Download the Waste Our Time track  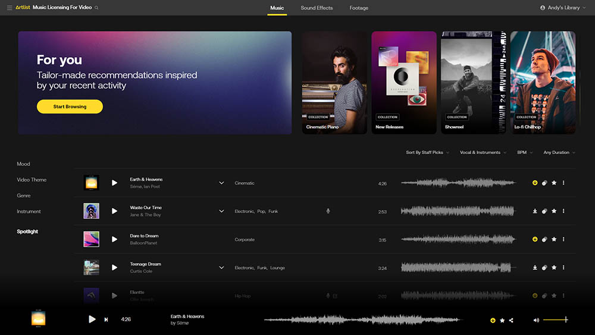tap(535, 211)
